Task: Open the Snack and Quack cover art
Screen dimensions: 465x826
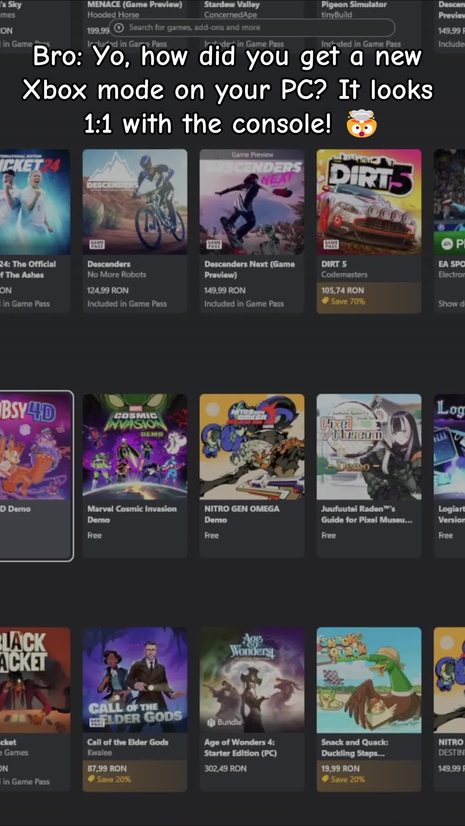Action: 369,680
